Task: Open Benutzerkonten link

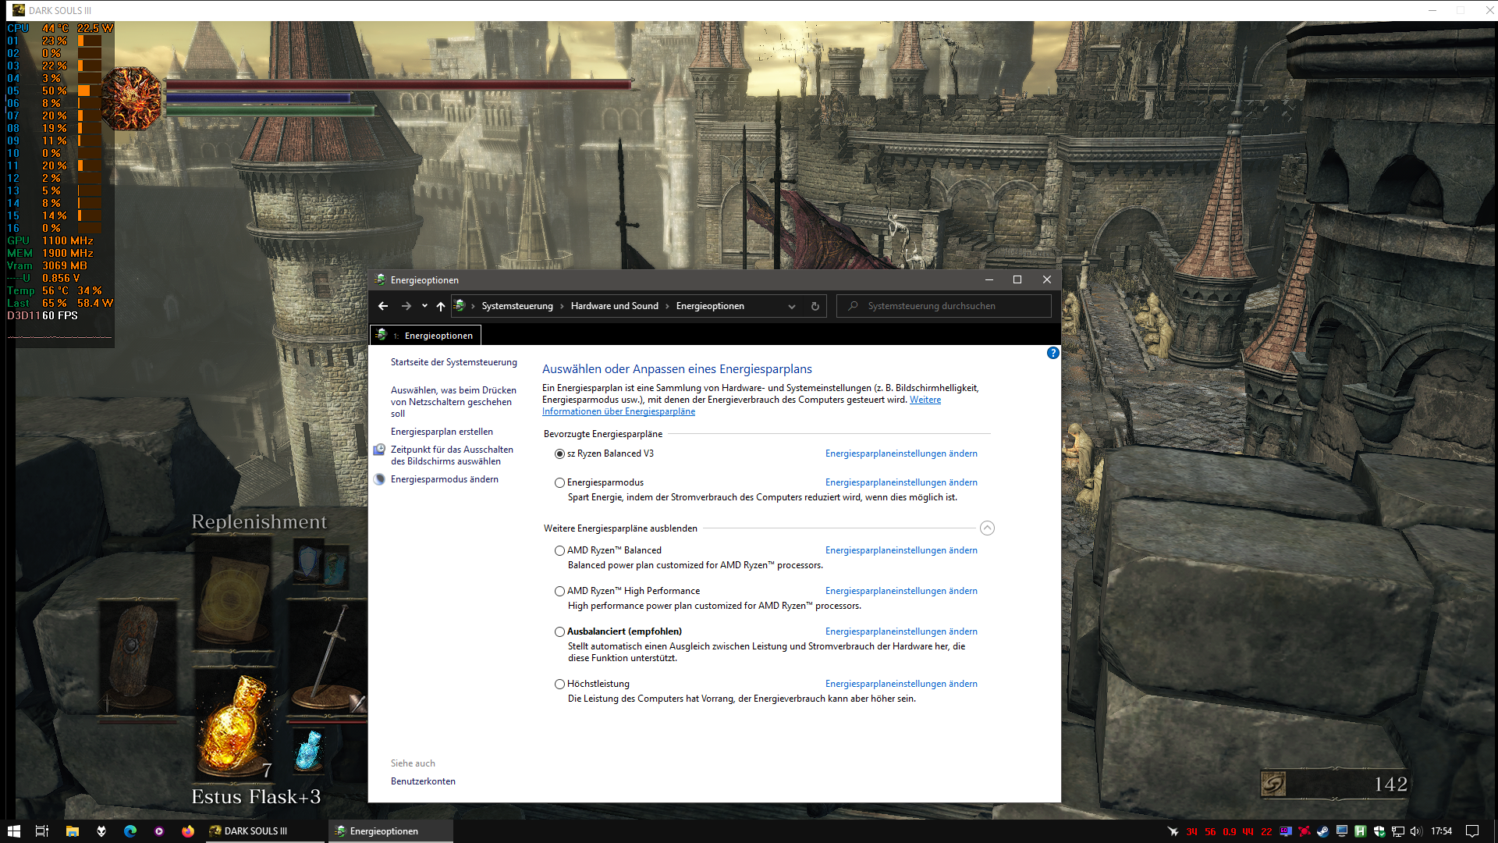Action: coord(423,781)
